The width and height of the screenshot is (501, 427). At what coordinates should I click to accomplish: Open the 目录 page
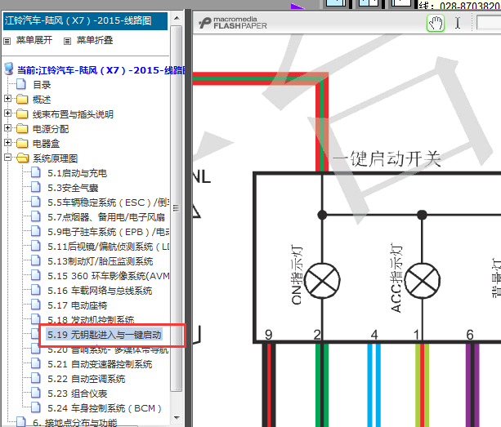tap(42, 85)
